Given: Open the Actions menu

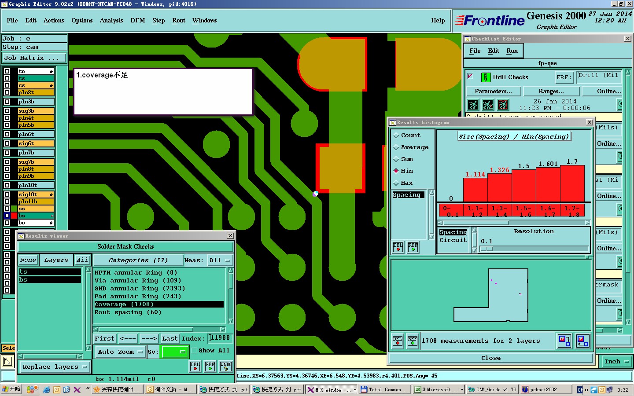Looking at the screenshot, I should point(54,21).
